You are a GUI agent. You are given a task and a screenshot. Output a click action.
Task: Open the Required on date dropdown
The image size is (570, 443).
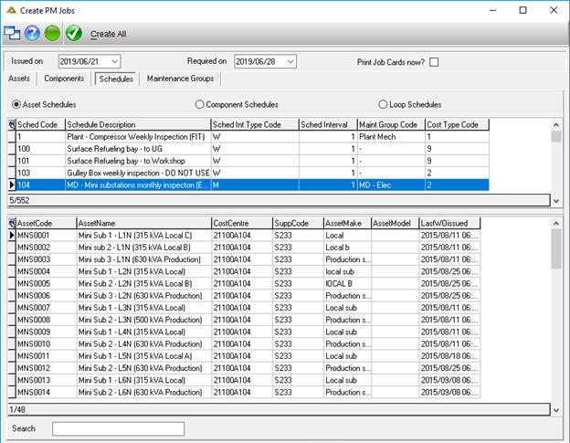[x=290, y=61]
